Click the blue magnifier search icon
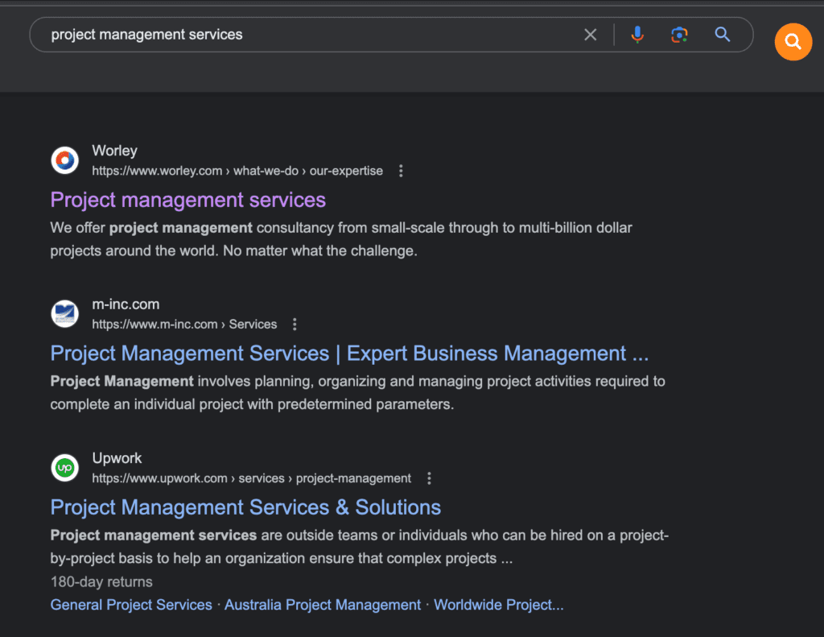Viewport: 824px width, 637px height. point(723,35)
